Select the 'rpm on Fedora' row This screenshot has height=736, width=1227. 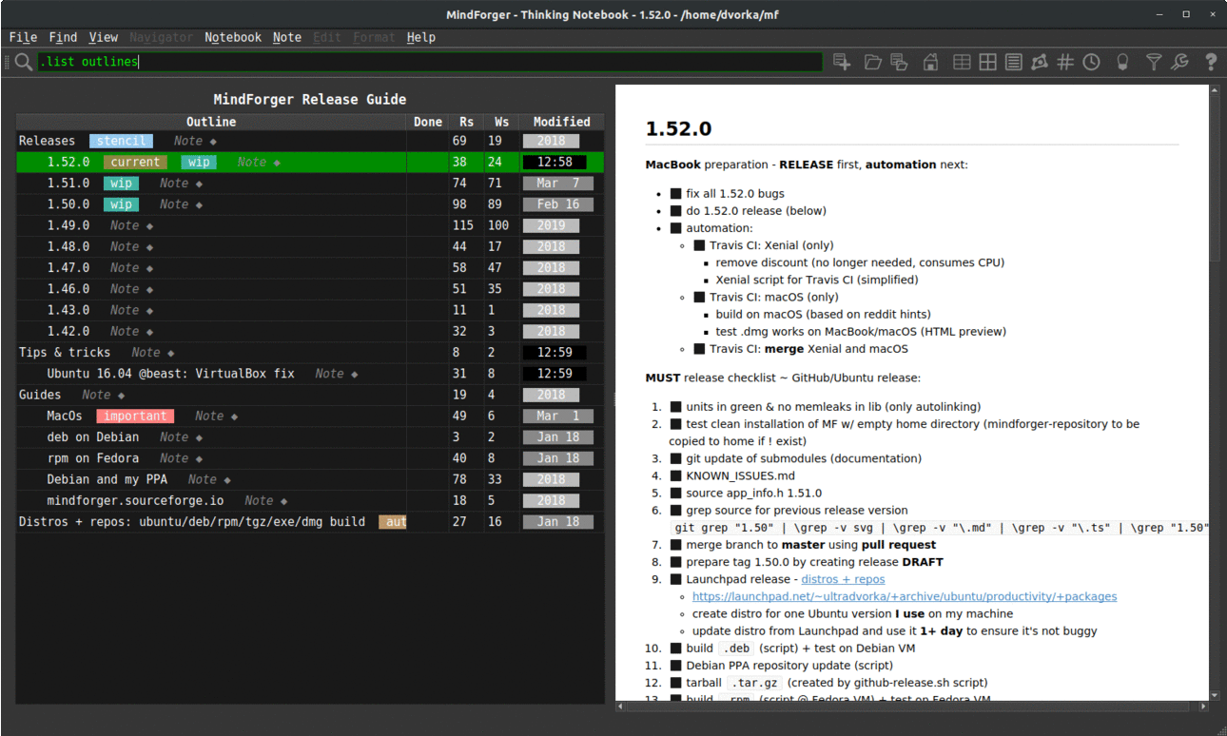click(x=310, y=458)
